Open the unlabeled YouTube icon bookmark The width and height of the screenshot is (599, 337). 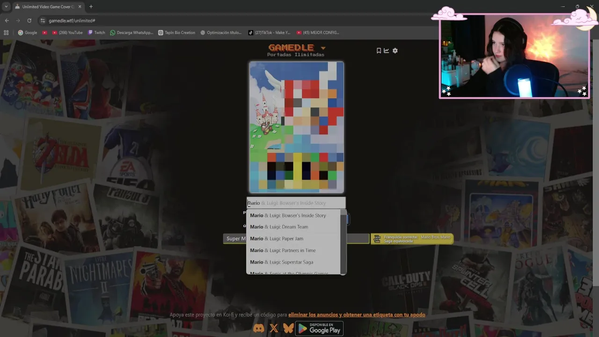[x=44, y=33]
